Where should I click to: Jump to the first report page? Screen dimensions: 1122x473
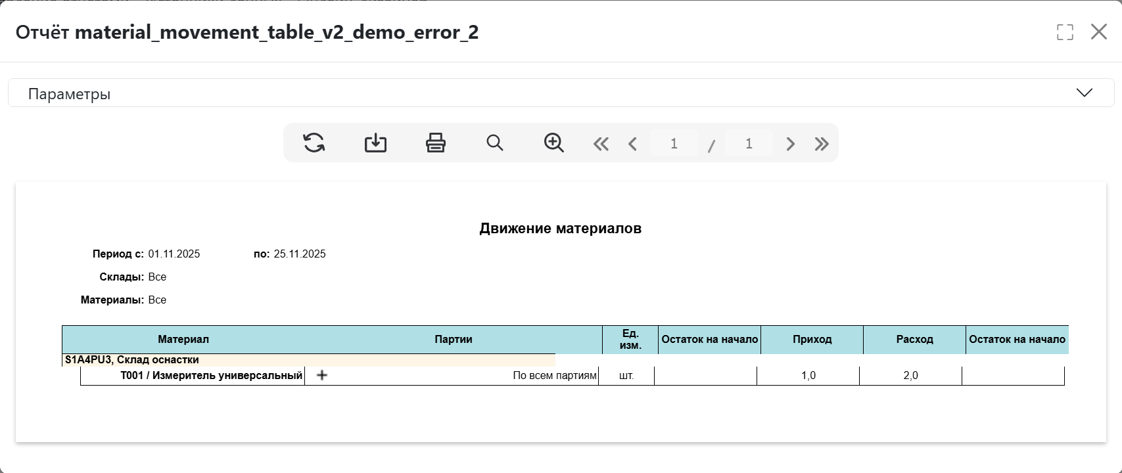coord(601,144)
